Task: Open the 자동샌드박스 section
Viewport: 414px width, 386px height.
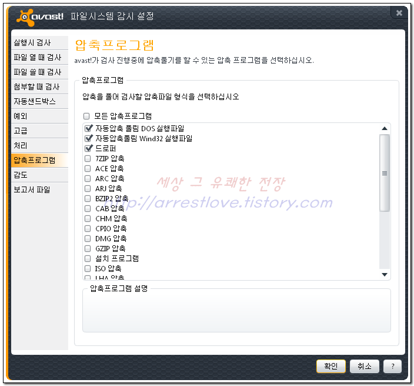Action: point(39,101)
